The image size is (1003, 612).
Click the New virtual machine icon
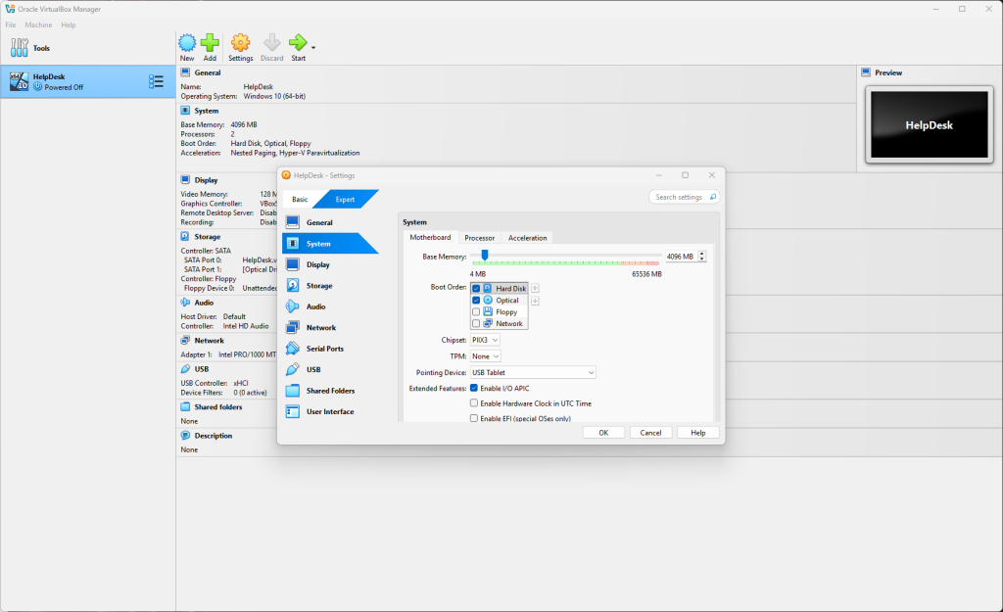coord(186,43)
